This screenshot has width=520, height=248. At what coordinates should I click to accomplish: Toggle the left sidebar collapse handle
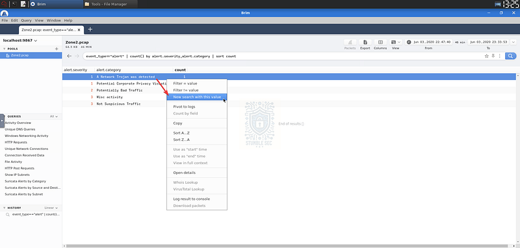tap(2, 121)
